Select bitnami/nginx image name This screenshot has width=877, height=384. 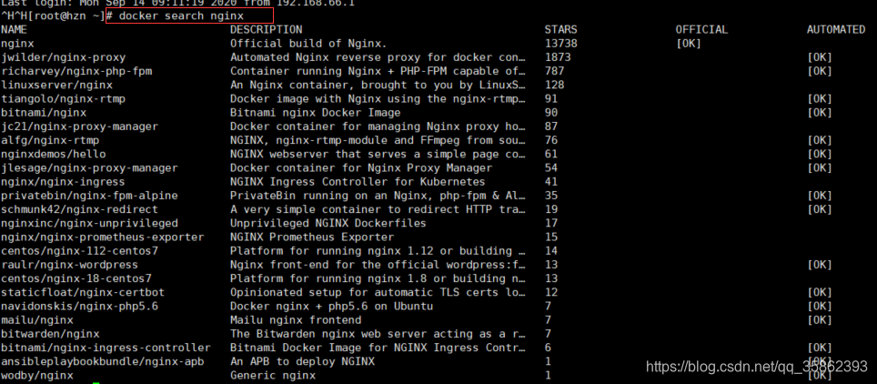(x=44, y=113)
